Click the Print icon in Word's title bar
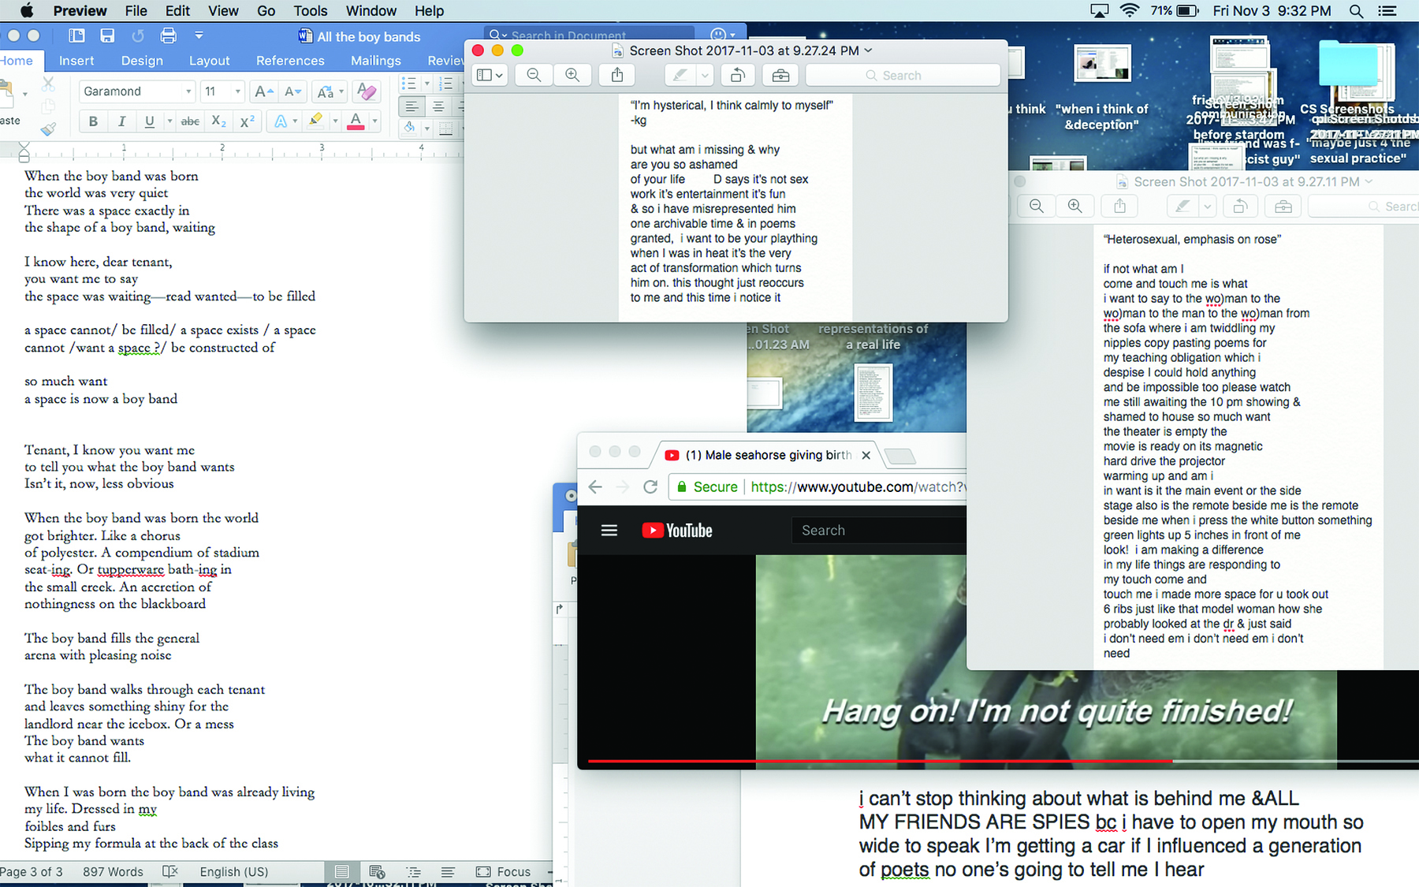Viewport: 1419px width, 887px height. (x=168, y=35)
